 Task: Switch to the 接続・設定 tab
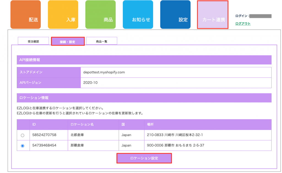click(68, 42)
